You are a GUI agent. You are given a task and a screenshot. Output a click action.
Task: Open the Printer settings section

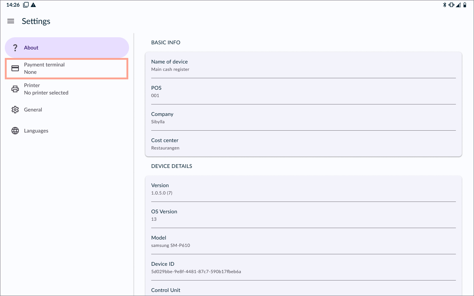point(67,89)
